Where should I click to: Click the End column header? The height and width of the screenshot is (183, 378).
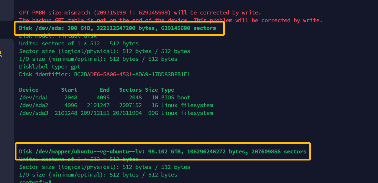[x=105, y=90]
